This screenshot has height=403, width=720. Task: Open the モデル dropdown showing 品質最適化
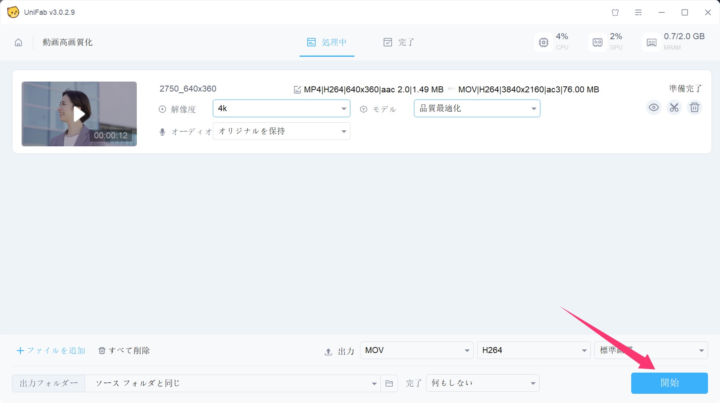(476, 108)
